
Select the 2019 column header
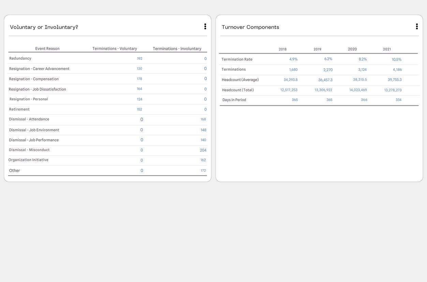(x=317, y=49)
